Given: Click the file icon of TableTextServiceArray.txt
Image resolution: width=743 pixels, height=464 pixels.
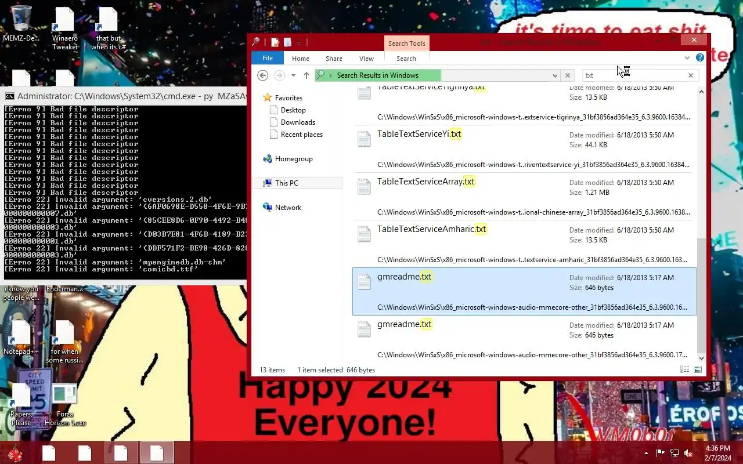Looking at the screenshot, I should coord(364,187).
